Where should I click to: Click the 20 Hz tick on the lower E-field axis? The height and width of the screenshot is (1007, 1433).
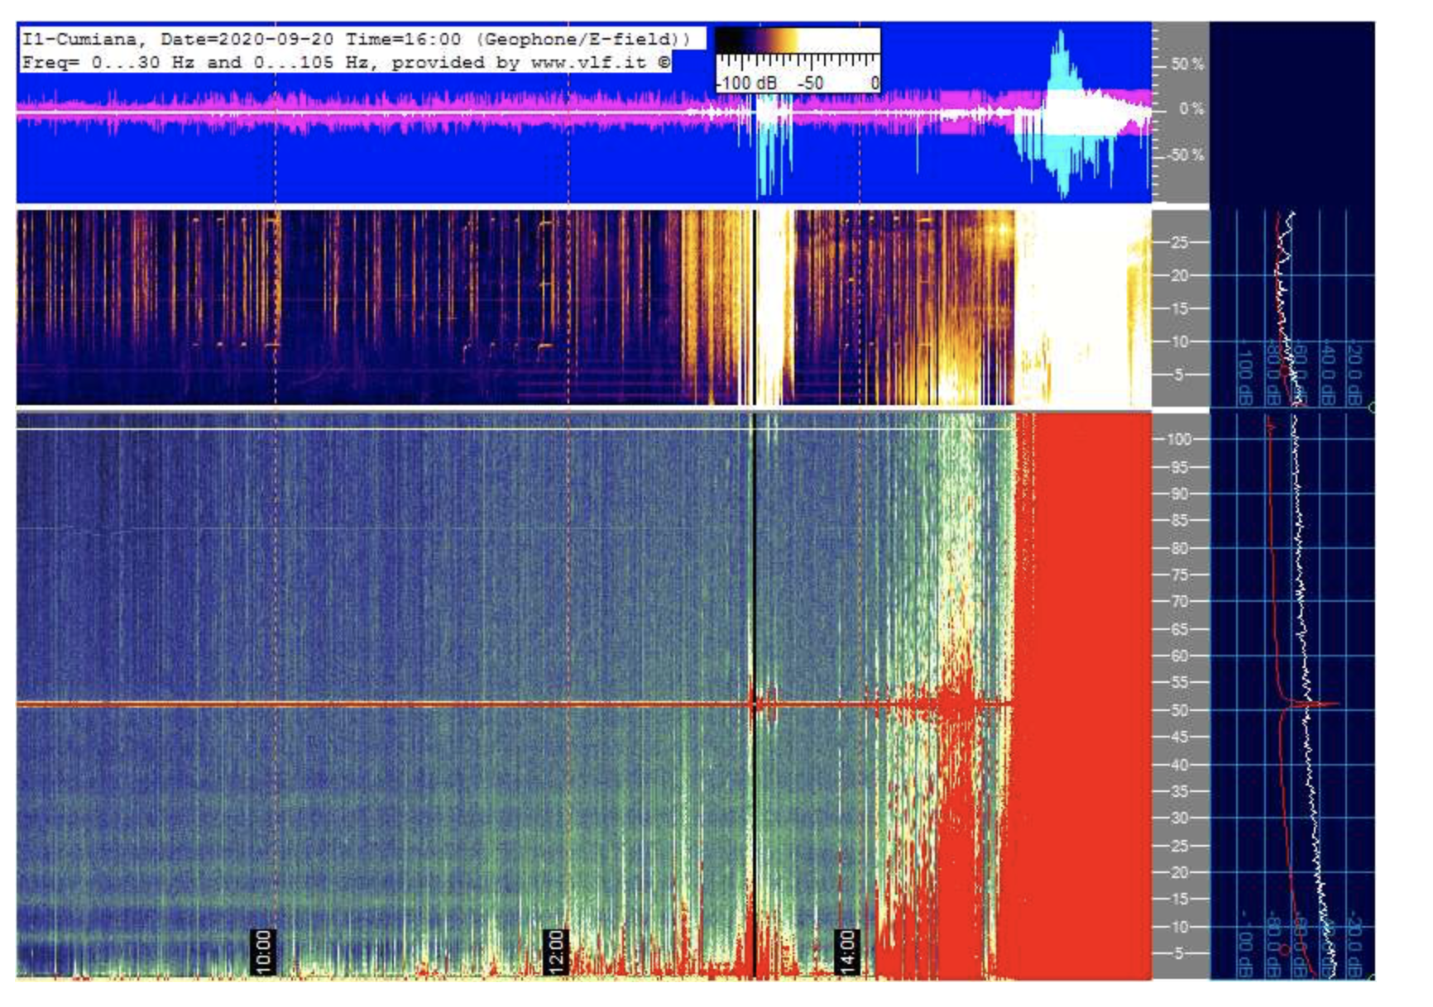tap(1178, 872)
